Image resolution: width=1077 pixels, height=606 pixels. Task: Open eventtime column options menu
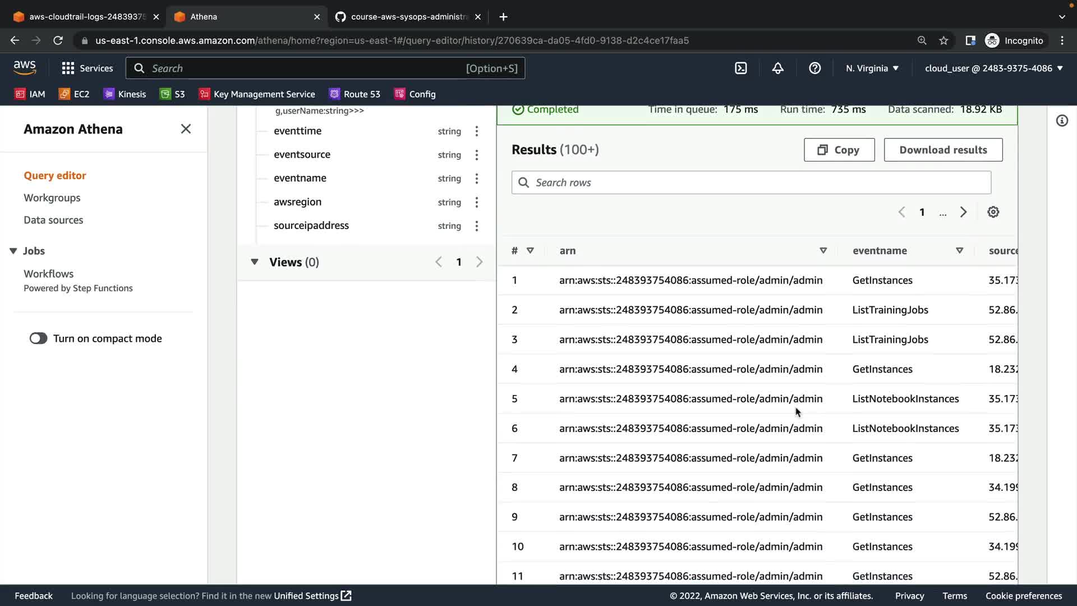pos(476,131)
